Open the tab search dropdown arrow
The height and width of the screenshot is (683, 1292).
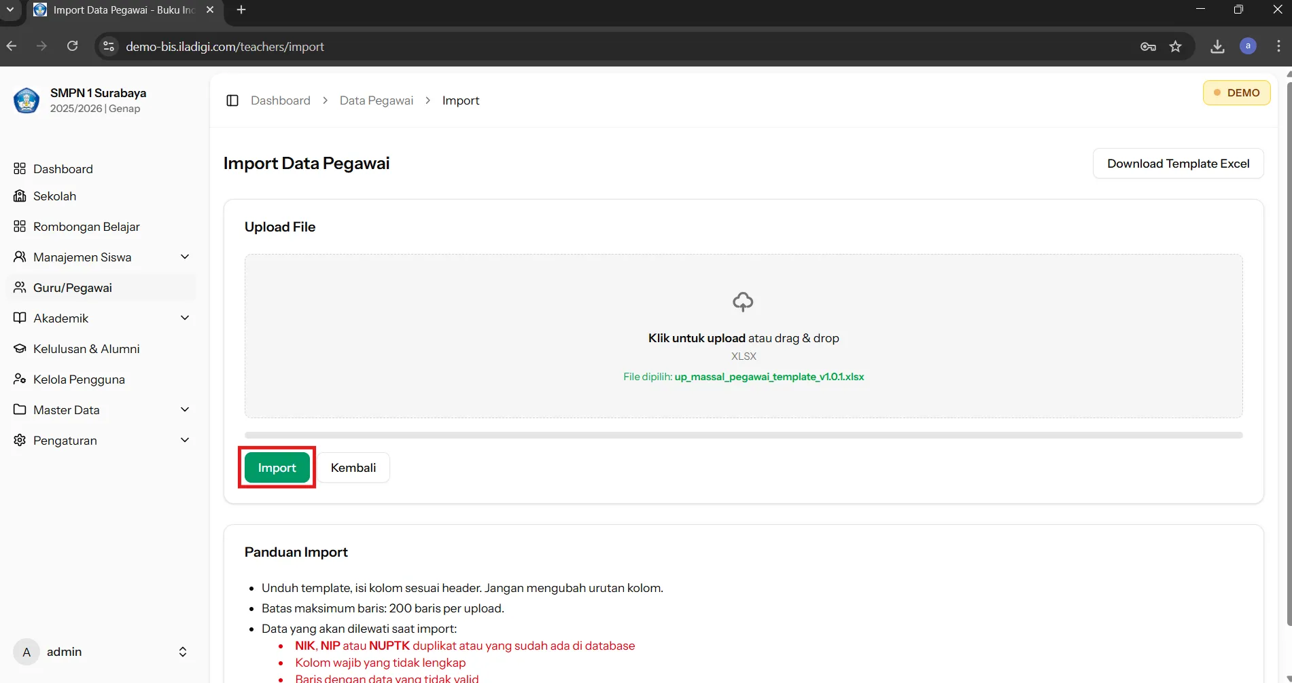click(x=10, y=10)
